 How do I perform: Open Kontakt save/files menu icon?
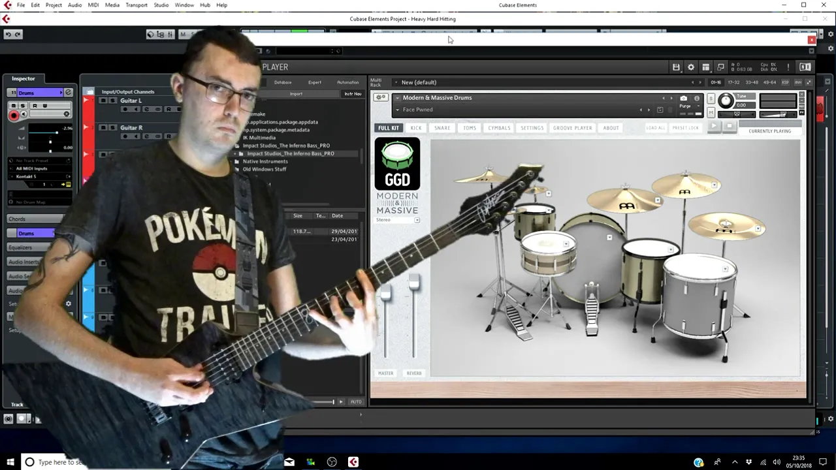[676, 67]
